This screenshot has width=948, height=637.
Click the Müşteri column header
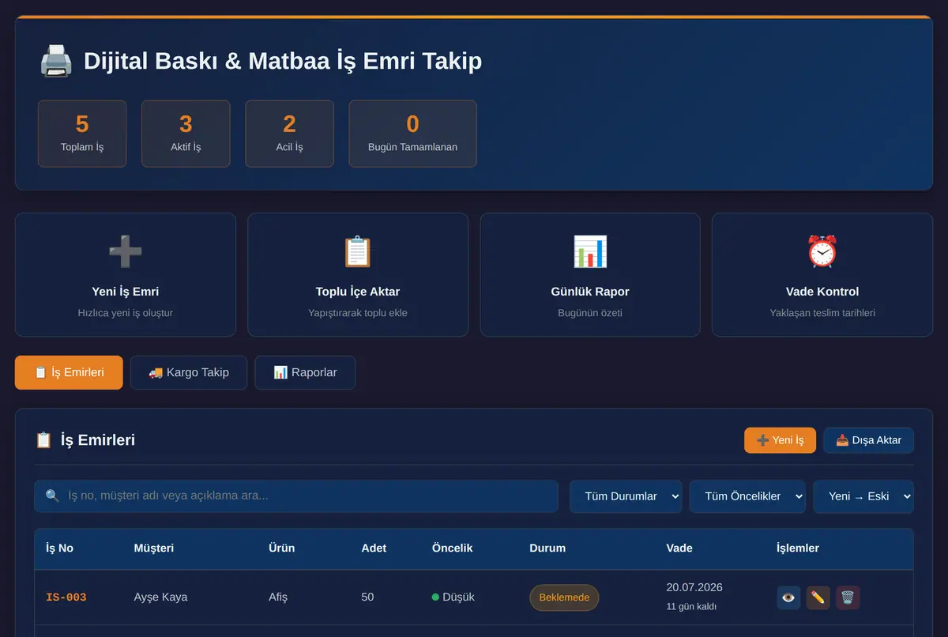[x=154, y=548]
